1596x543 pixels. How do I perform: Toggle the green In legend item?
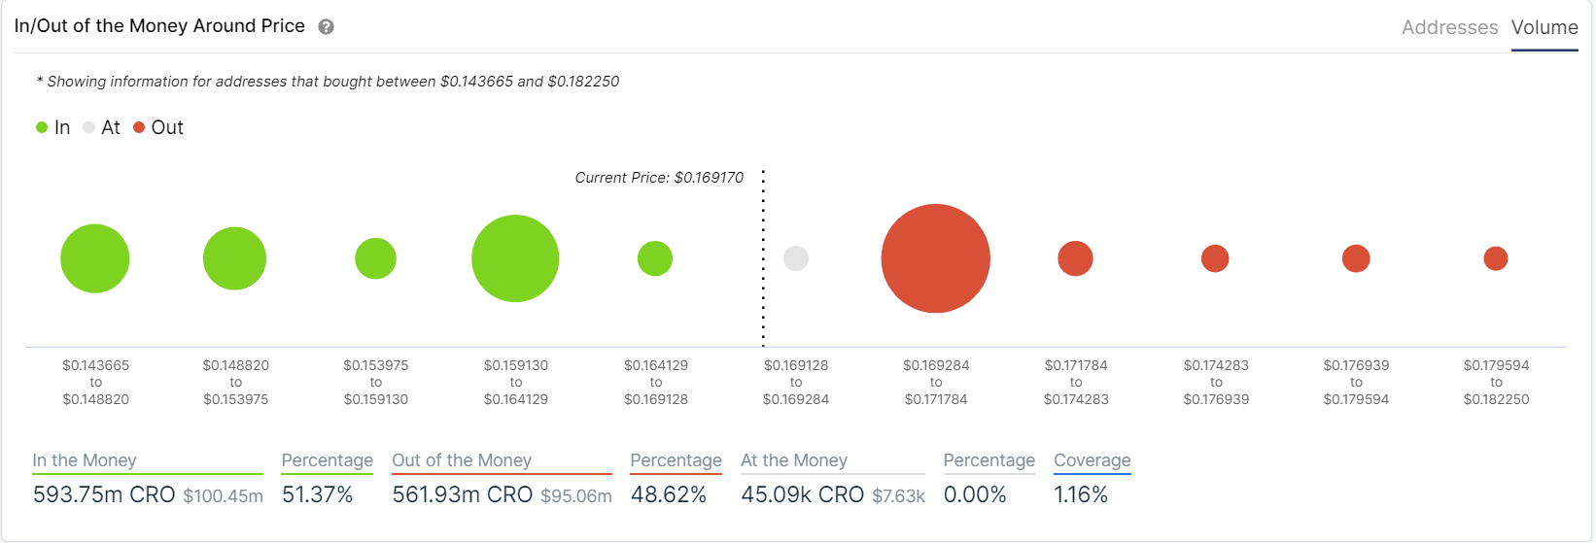(x=53, y=127)
